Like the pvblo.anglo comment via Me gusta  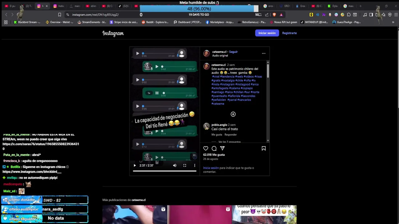[x=217, y=135]
